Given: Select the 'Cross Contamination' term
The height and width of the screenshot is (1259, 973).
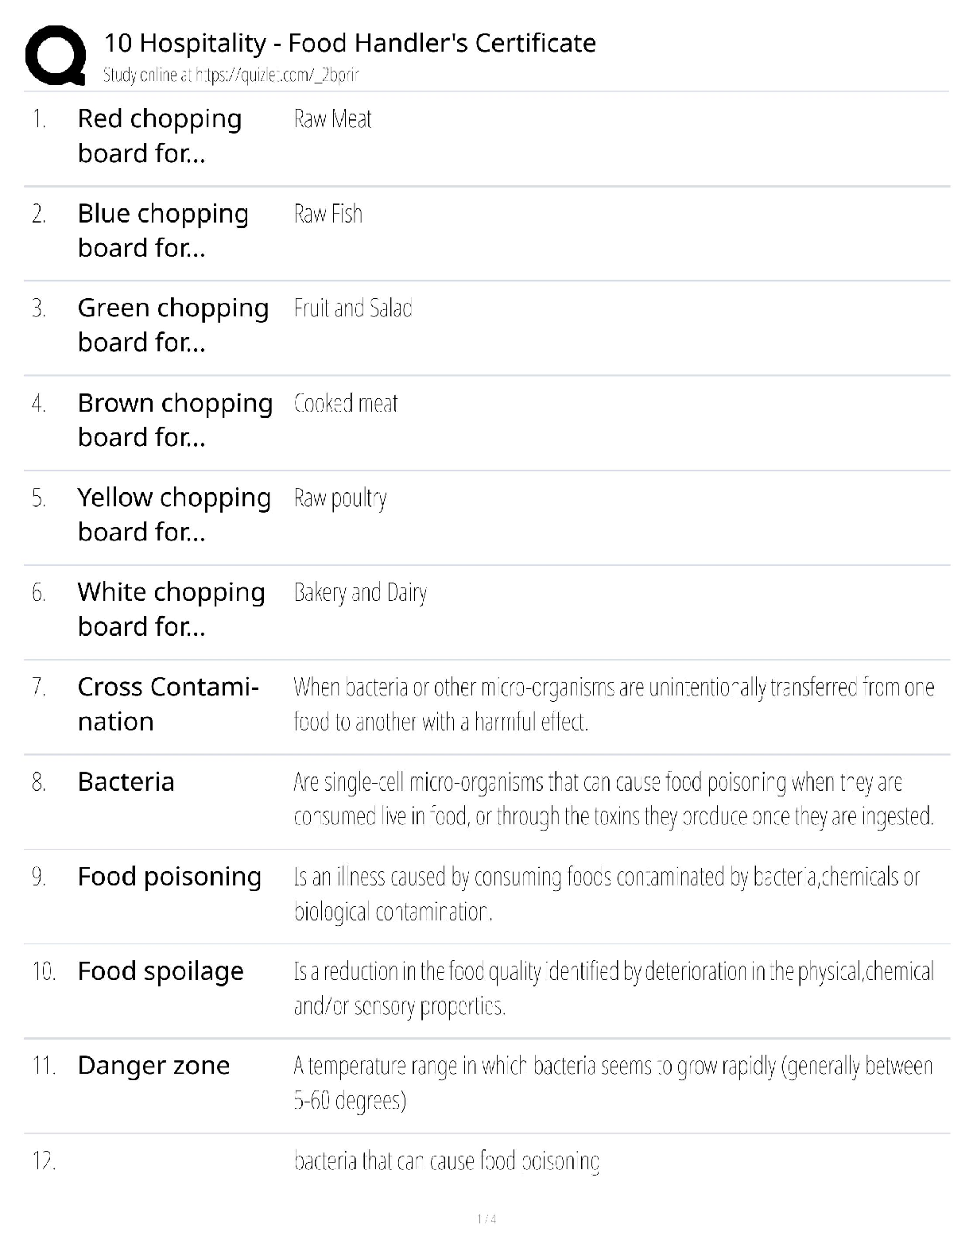Looking at the screenshot, I should (169, 704).
